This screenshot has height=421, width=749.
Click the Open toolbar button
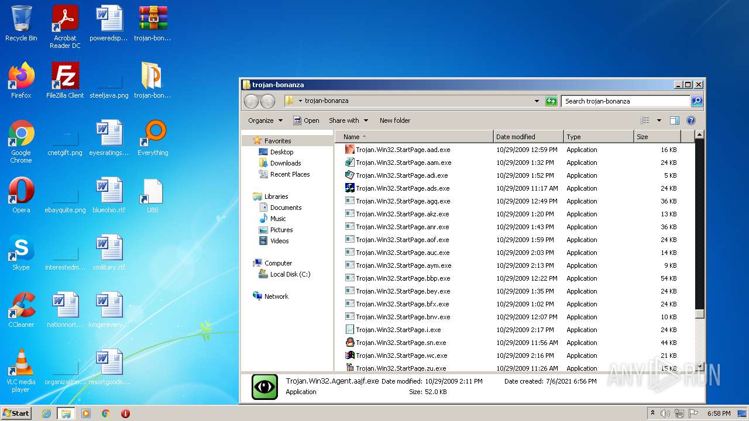(x=306, y=120)
